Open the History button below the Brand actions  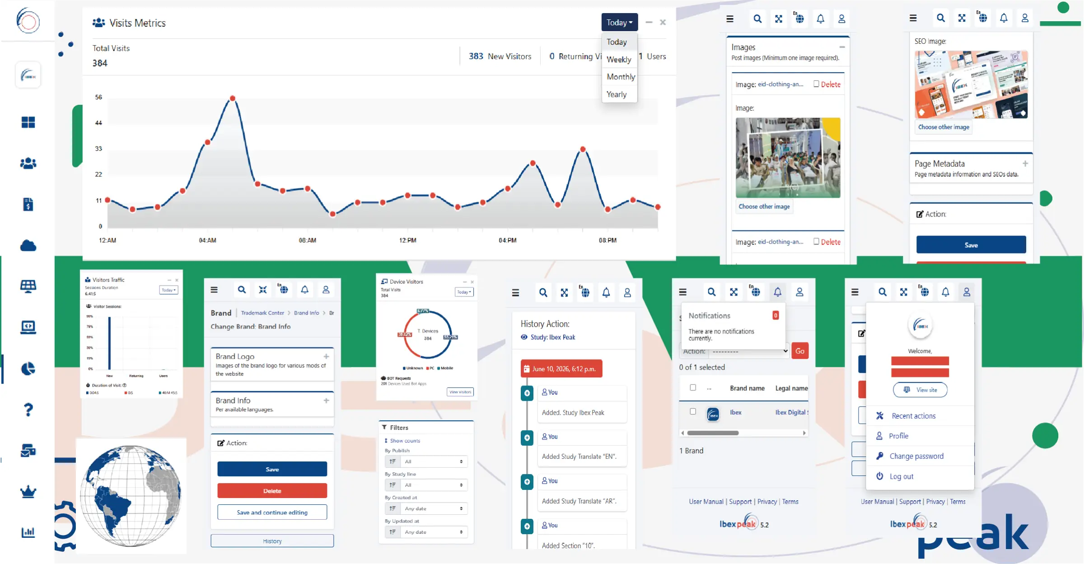tap(272, 541)
